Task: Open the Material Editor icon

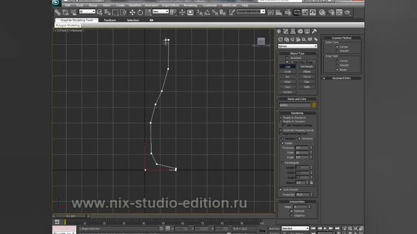Action: click(322, 12)
